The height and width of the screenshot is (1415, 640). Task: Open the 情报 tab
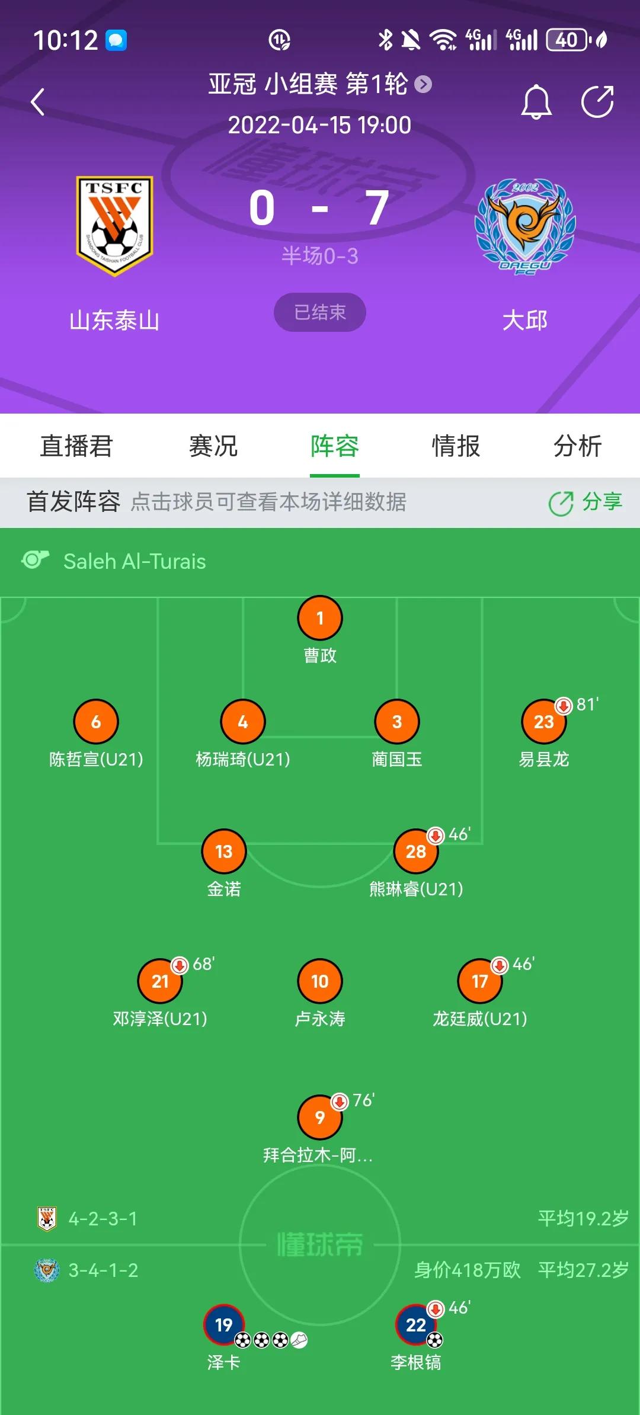[456, 446]
